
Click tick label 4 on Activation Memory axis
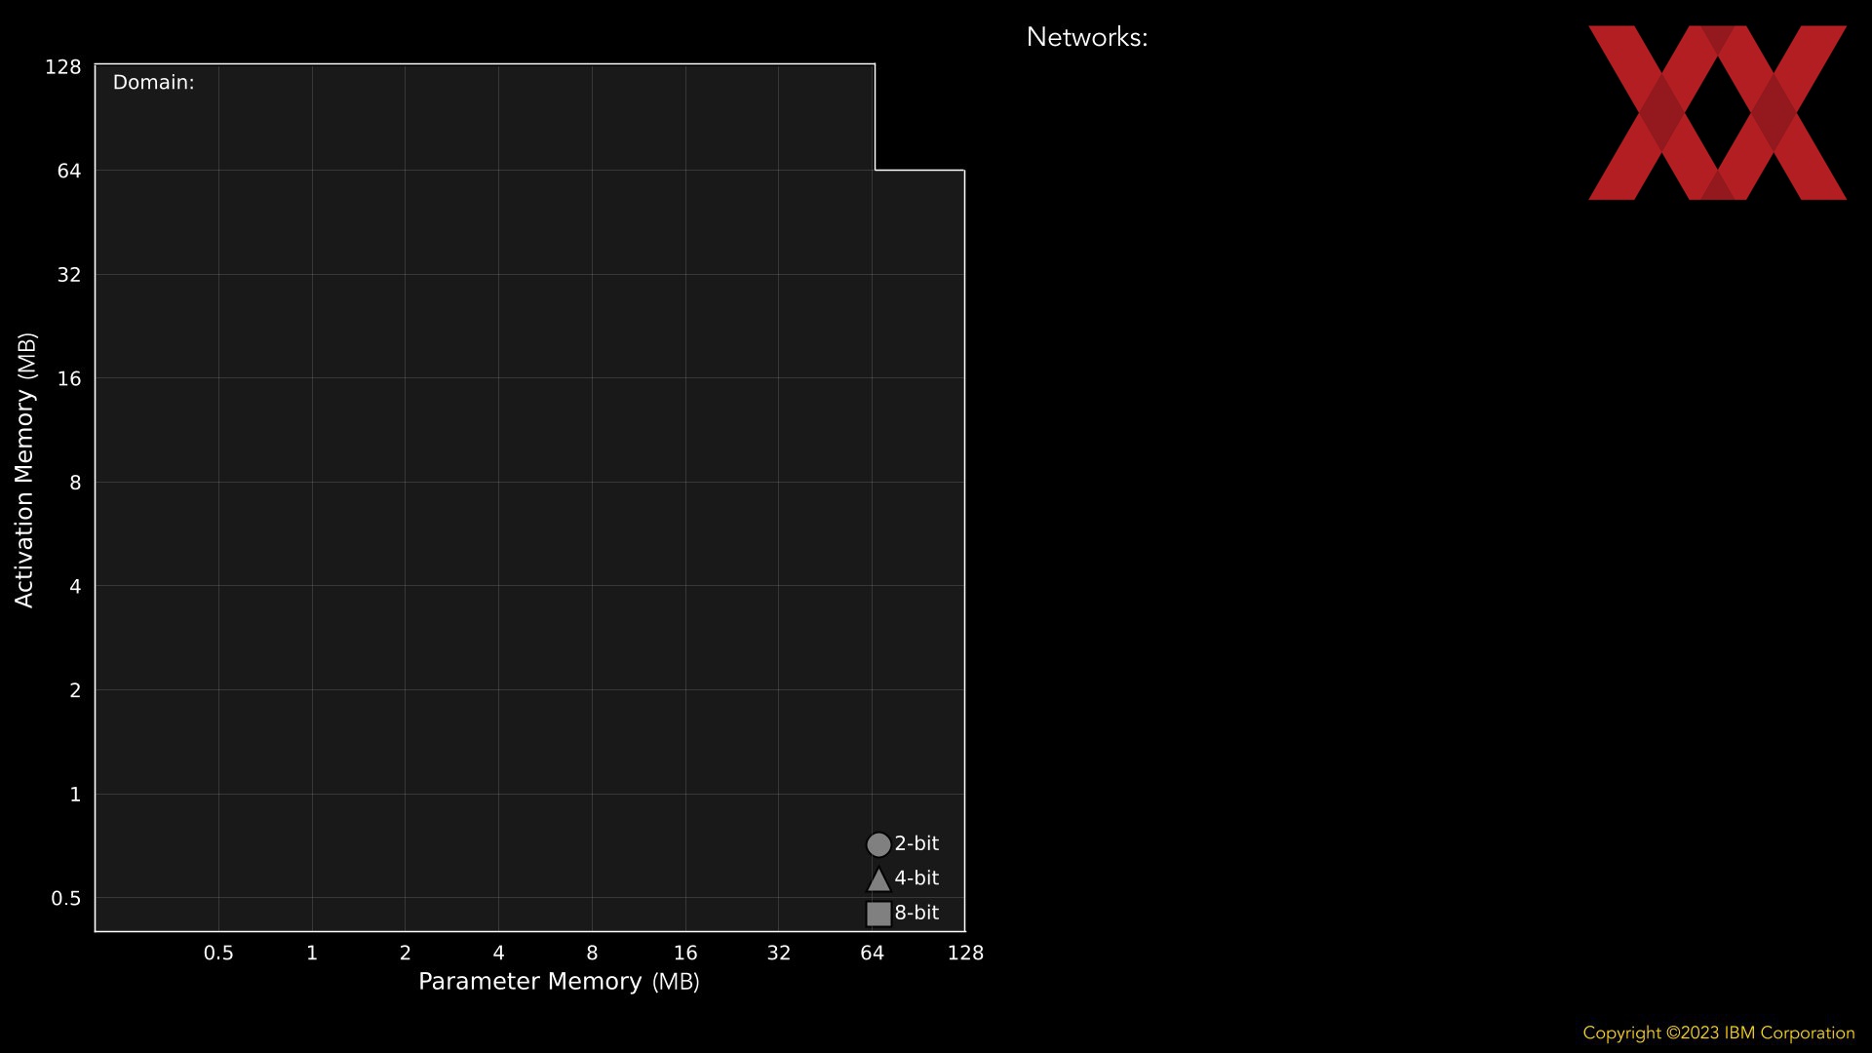(75, 587)
